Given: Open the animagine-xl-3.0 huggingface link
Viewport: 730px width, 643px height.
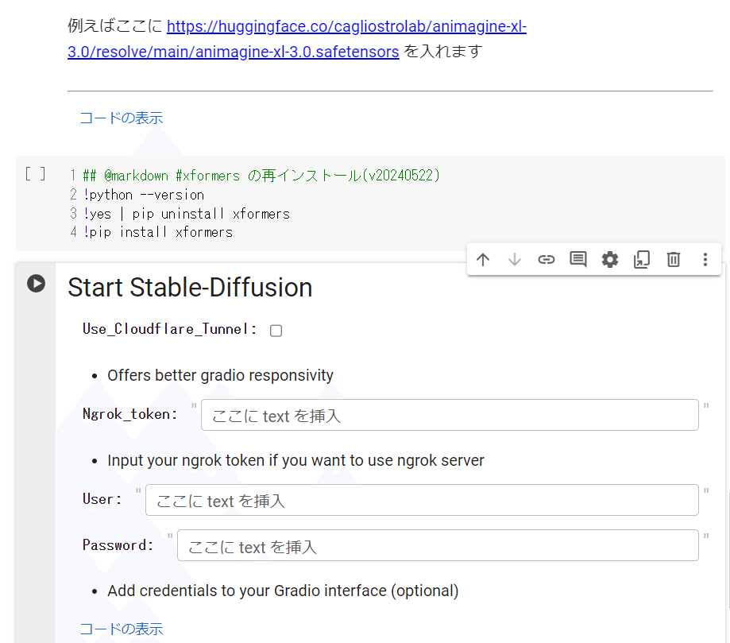Looking at the screenshot, I should click(297, 39).
